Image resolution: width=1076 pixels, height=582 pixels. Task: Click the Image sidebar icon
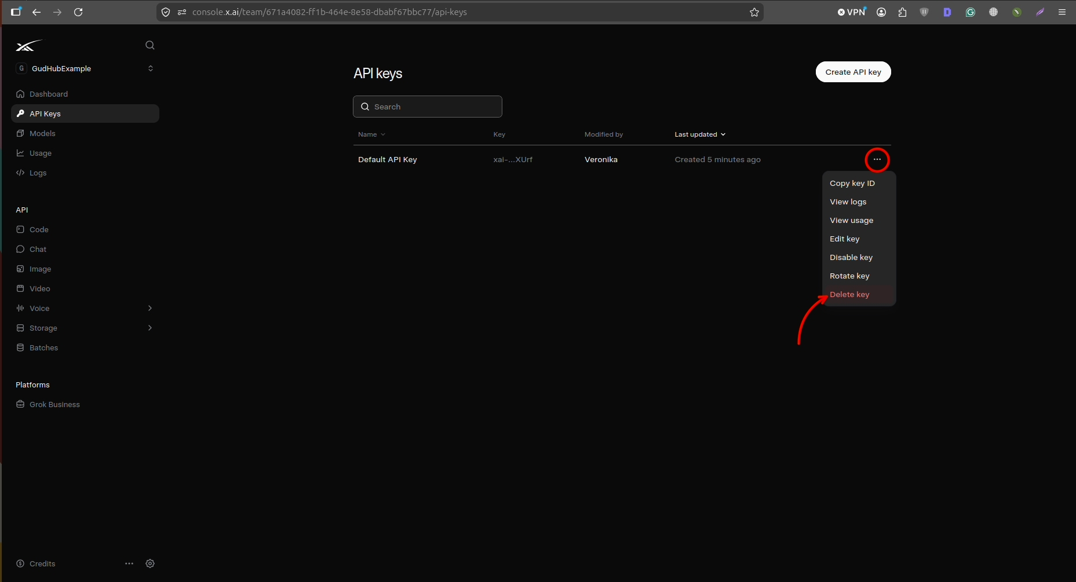20,269
